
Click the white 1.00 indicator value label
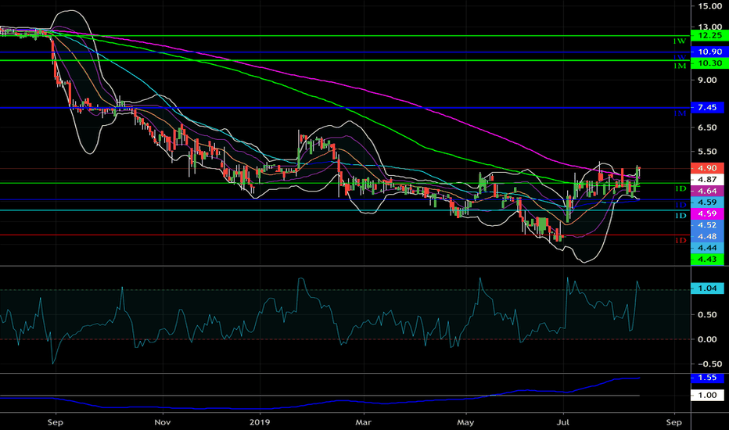[x=707, y=395]
